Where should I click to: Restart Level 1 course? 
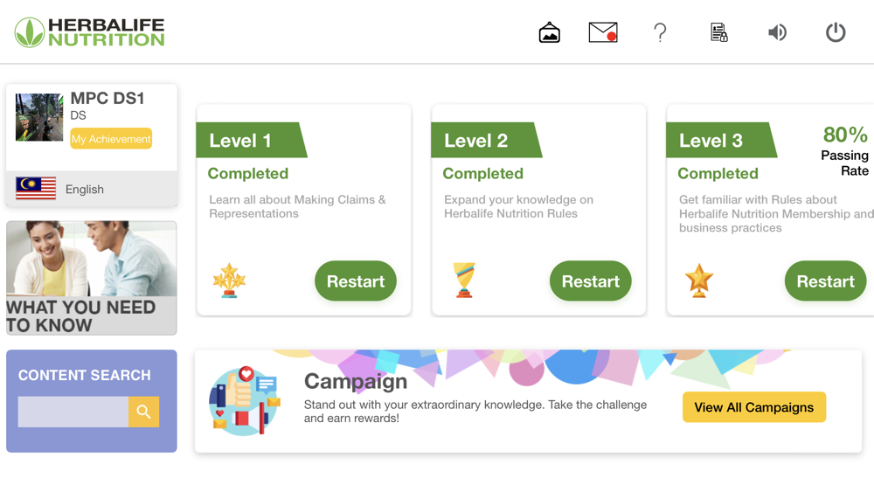[356, 281]
